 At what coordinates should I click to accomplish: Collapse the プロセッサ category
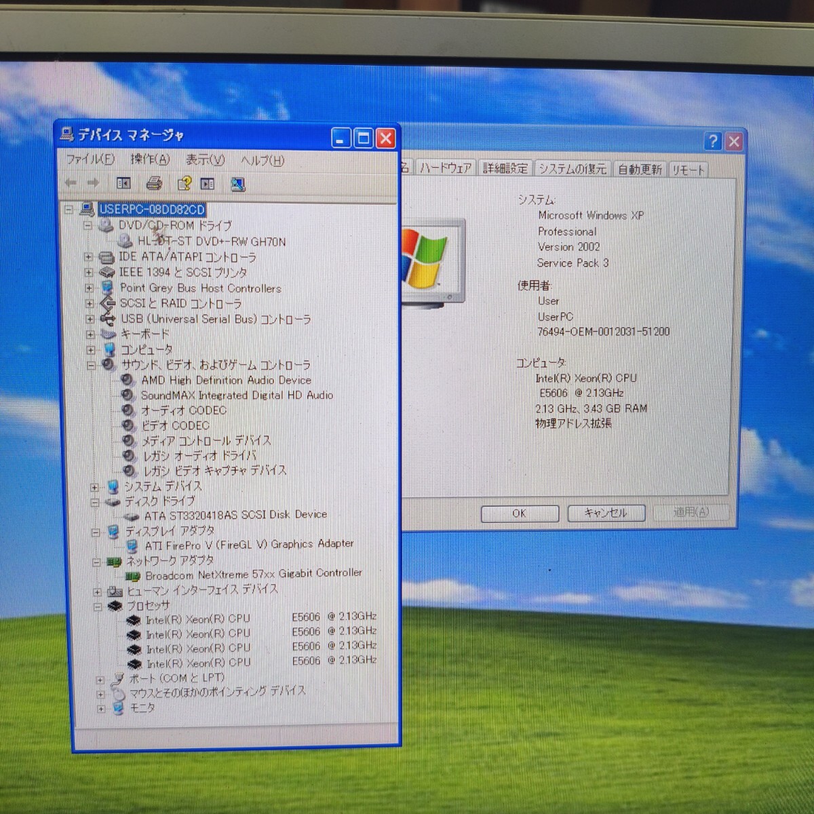pyautogui.click(x=97, y=606)
